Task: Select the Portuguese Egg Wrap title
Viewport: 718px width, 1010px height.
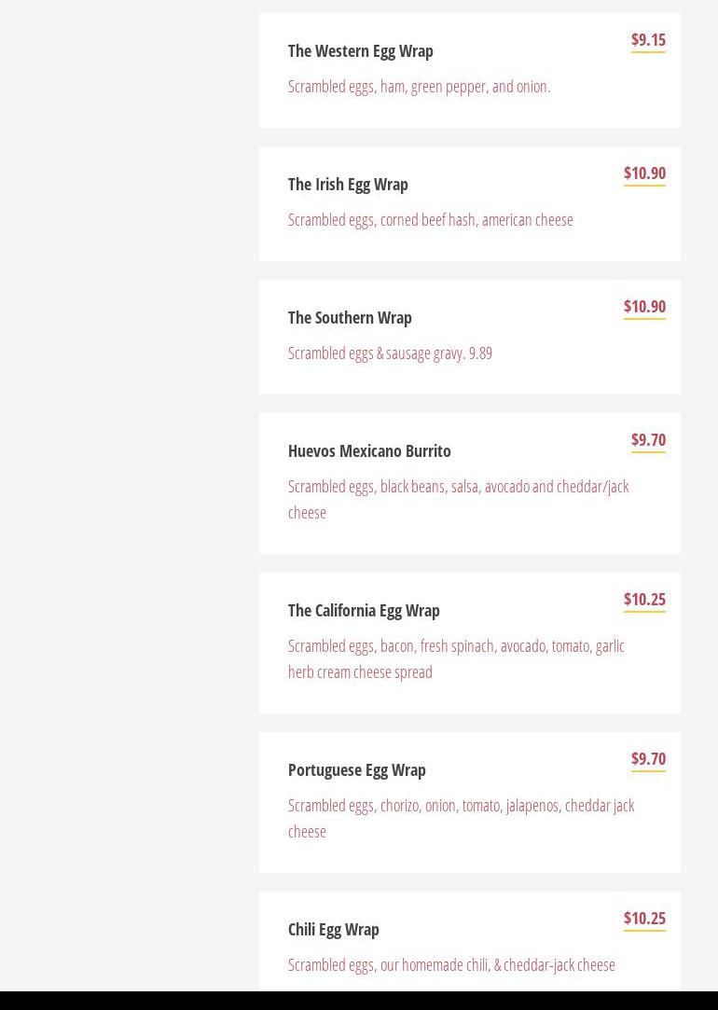Action: pyautogui.click(x=356, y=770)
